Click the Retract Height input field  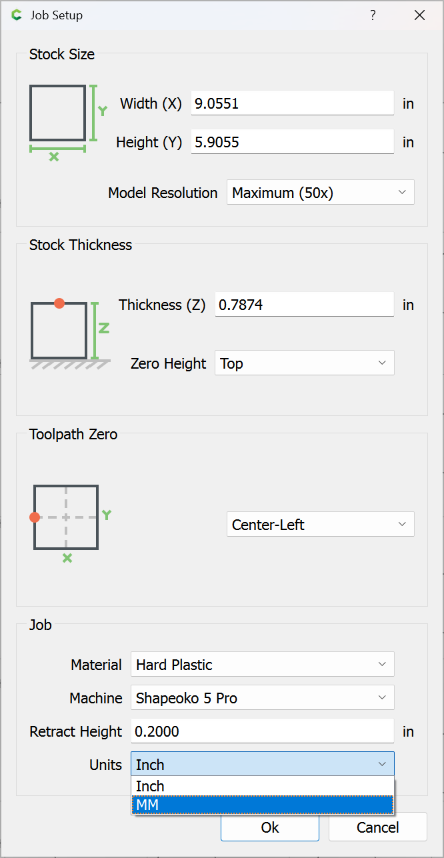tap(262, 731)
